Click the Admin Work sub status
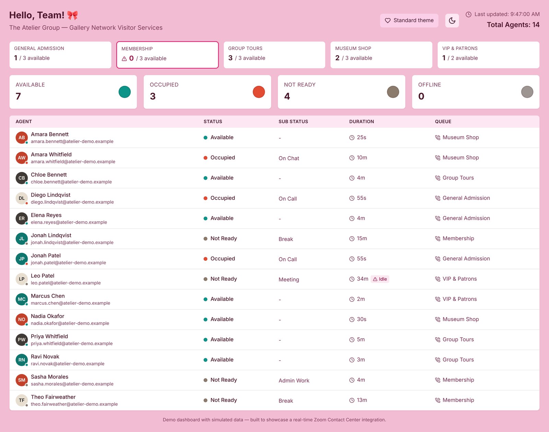 tap(294, 381)
